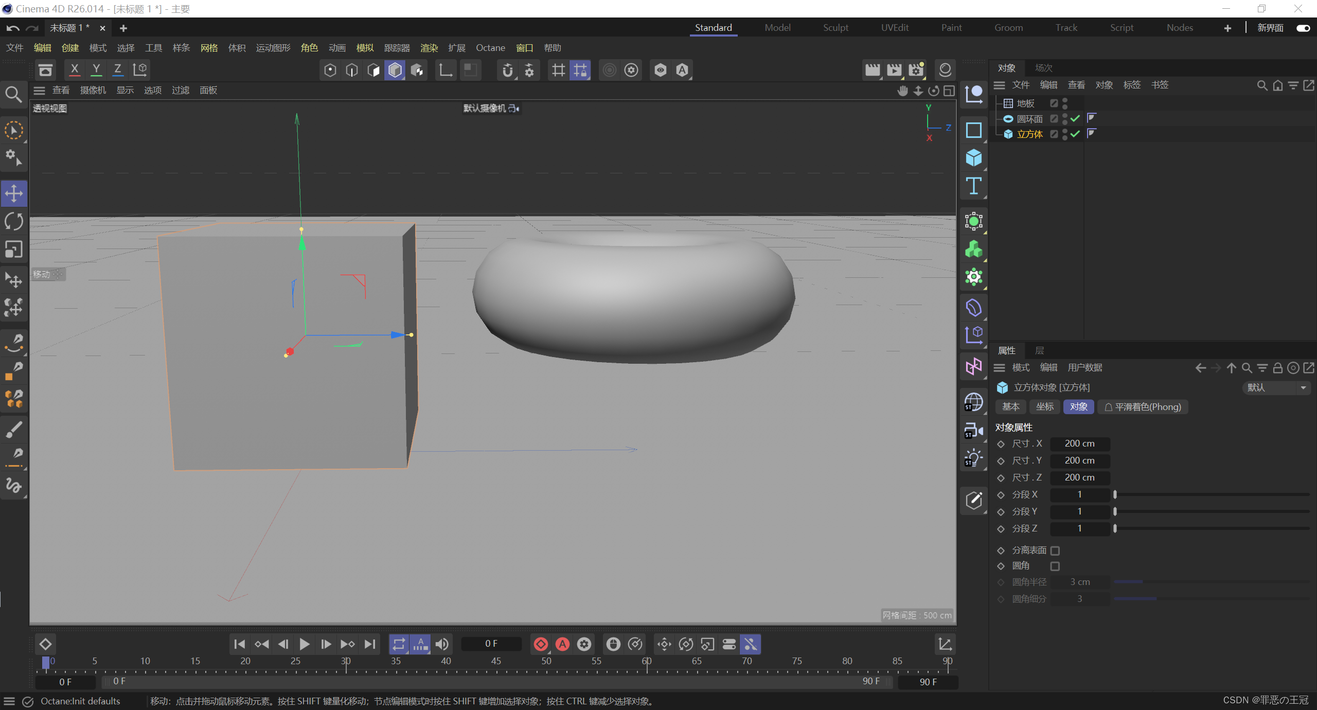Toggle the X axis lock icon
Screen dimensions: 1317x710
click(x=75, y=69)
